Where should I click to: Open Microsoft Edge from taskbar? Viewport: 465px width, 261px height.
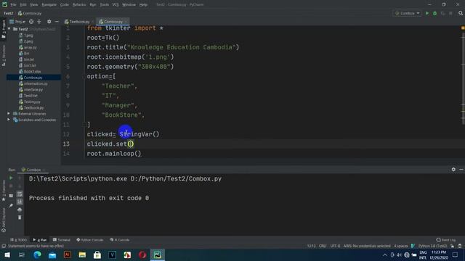coord(37,254)
